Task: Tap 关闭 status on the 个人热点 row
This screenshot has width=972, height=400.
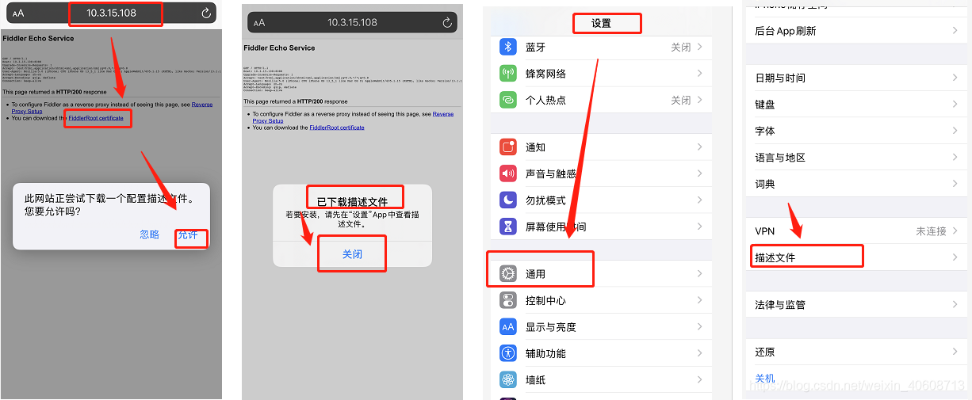Action: pos(681,101)
